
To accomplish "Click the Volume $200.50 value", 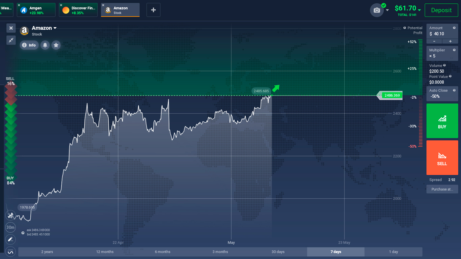I will point(437,71).
